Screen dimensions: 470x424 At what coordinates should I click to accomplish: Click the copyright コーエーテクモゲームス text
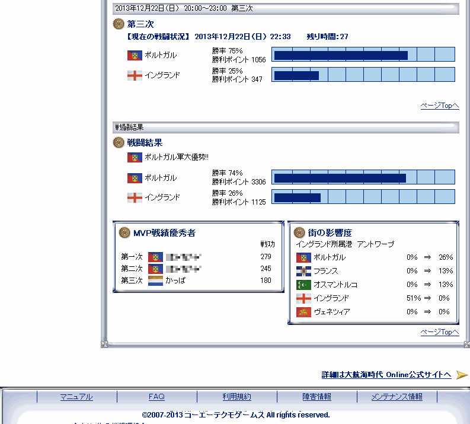click(224, 415)
